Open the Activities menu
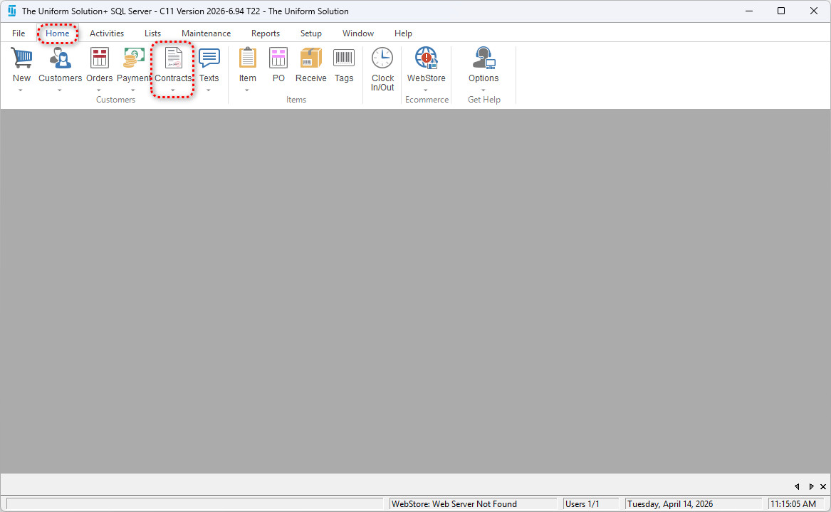 pos(107,33)
